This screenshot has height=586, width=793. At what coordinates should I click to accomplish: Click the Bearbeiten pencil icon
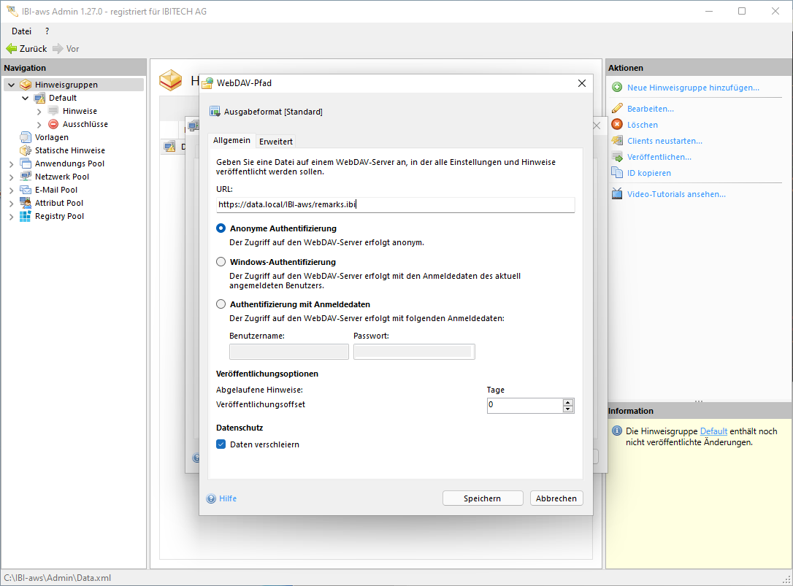pos(617,109)
